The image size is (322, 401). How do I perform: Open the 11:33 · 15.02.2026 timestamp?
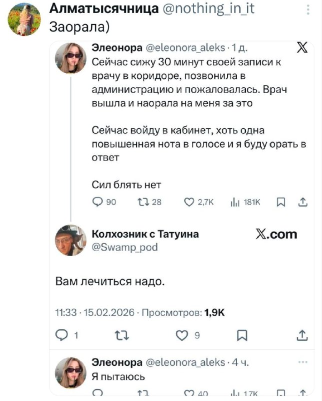[95, 312]
